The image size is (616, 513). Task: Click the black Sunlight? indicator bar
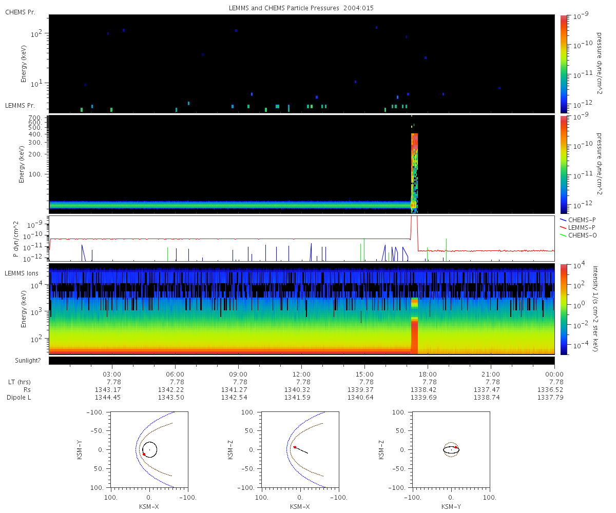[x=301, y=361]
